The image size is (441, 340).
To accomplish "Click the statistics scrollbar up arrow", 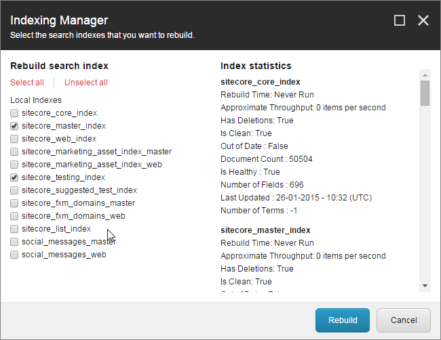I will click(x=425, y=75).
